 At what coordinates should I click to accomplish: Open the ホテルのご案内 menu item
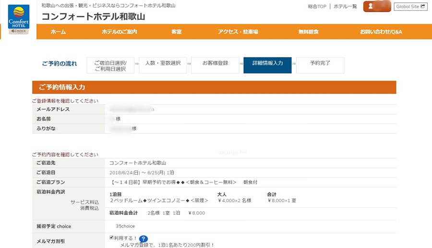pyautogui.click(x=120, y=32)
